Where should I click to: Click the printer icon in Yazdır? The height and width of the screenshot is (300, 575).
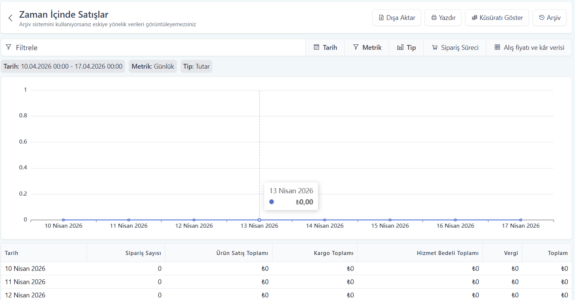click(x=434, y=18)
